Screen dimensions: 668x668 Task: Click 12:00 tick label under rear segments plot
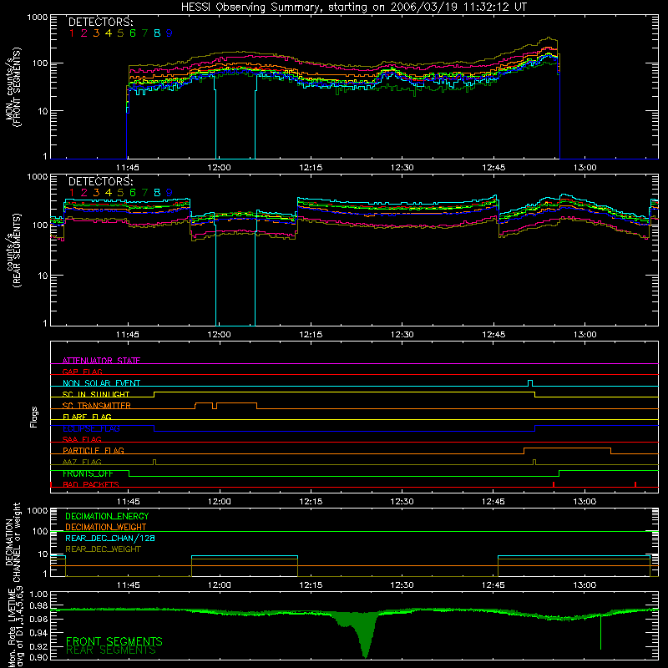pyautogui.click(x=219, y=335)
